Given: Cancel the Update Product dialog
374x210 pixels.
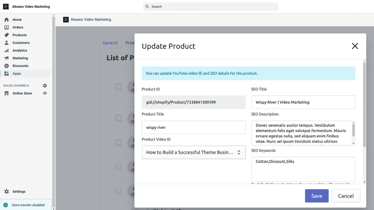Looking at the screenshot, I should pos(346,196).
